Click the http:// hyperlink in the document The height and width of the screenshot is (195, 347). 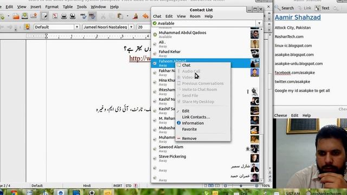140,58
